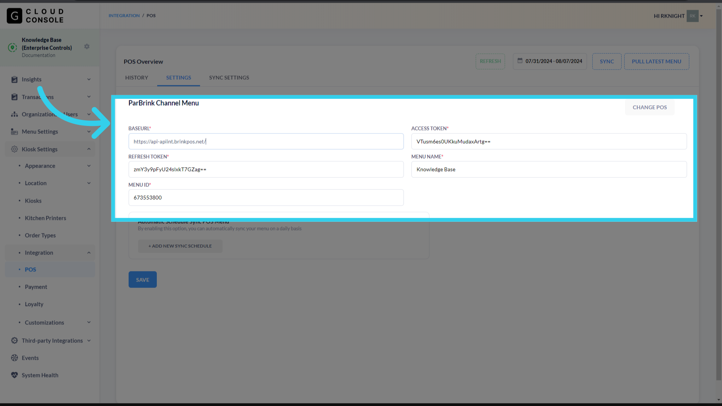The height and width of the screenshot is (406, 722).
Task: Open the Sync Settings tab
Action: pyautogui.click(x=229, y=77)
